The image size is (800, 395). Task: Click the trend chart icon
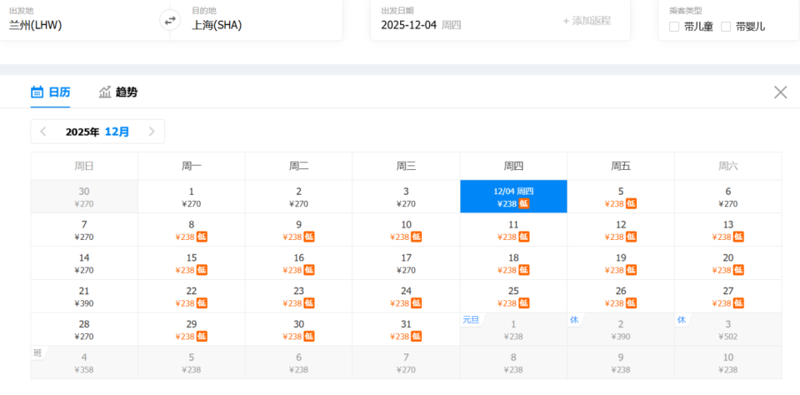(x=105, y=92)
